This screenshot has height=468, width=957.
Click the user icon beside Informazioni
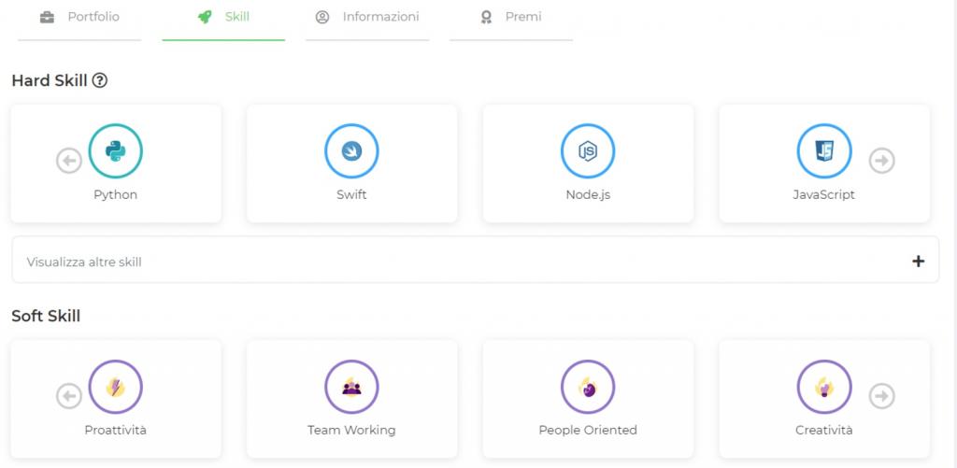click(322, 17)
